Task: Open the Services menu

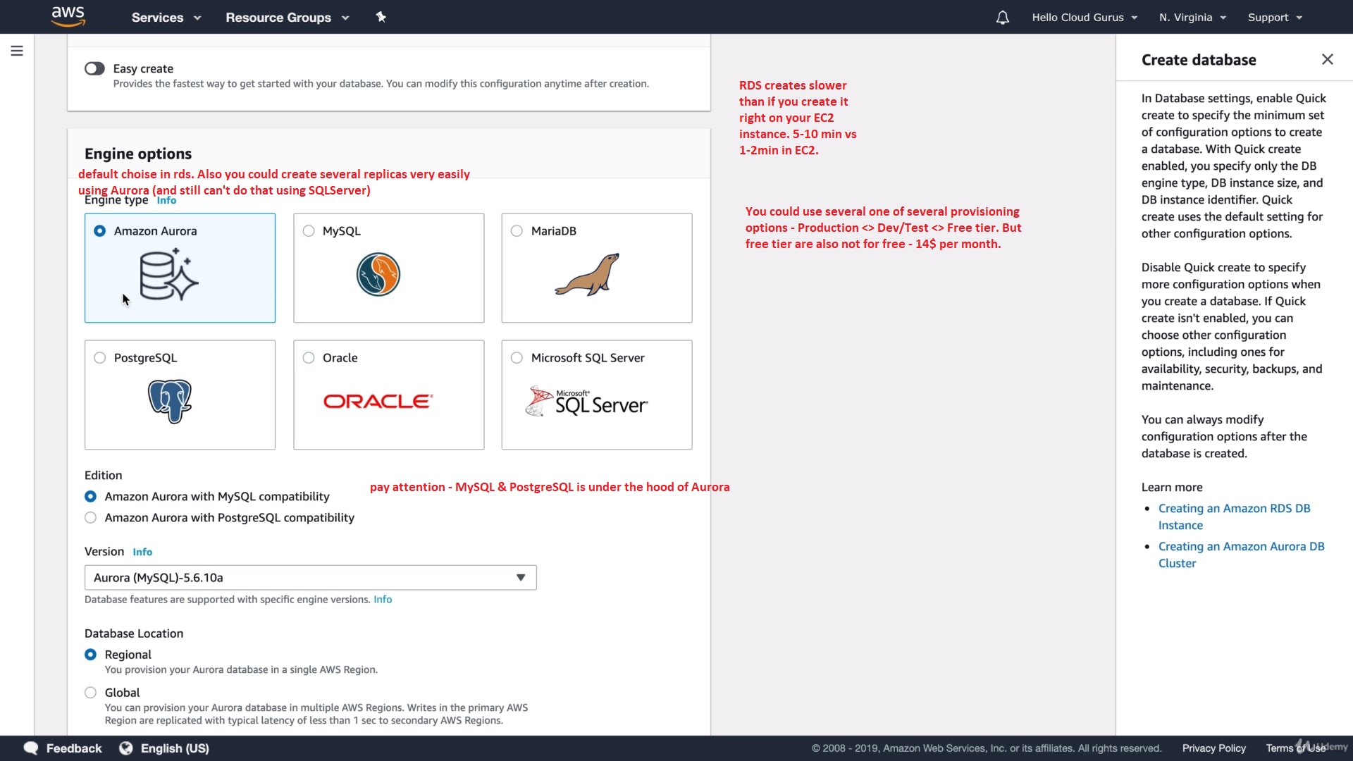Action: point(166,18)
